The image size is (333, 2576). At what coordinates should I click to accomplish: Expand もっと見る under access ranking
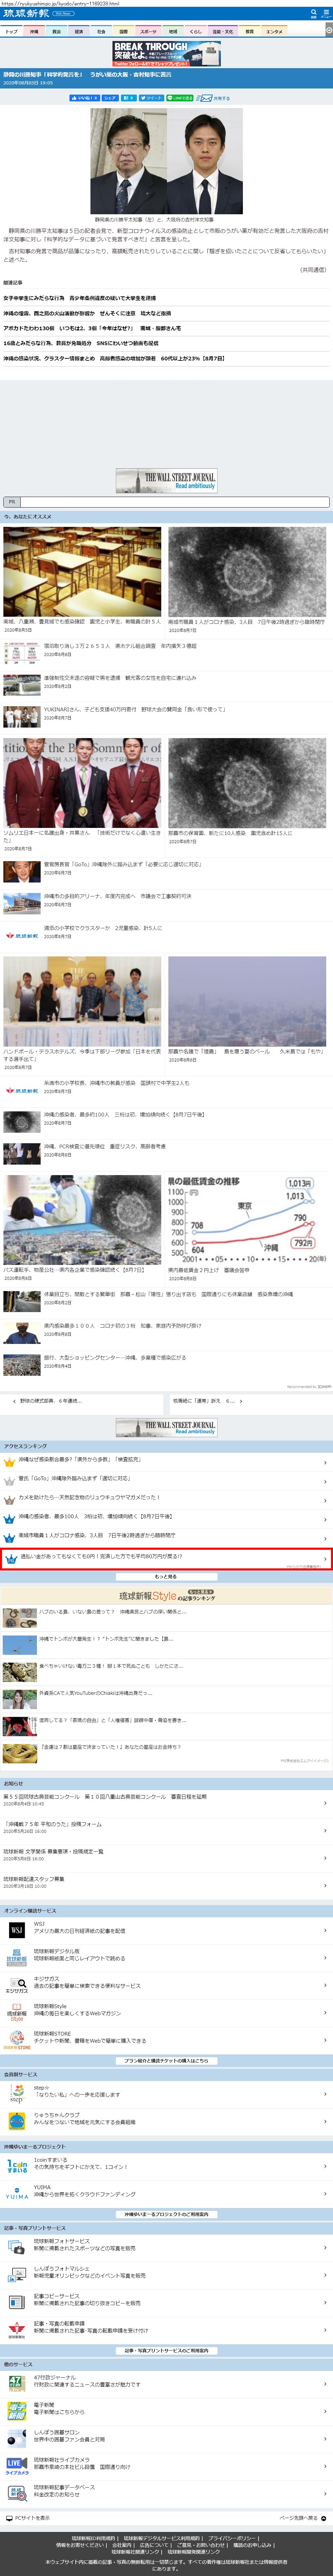point(166,1576)
